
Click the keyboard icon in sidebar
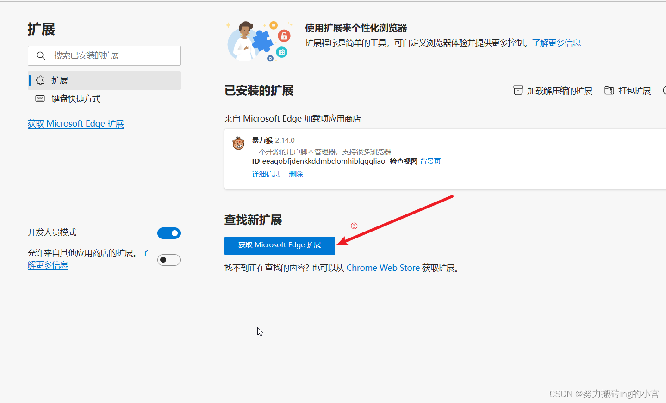(x=40, y=98)
